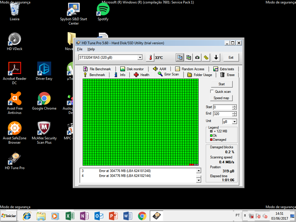Viewport: 296px width, 222px height.
Task: Save screenshot using the camera icon
Action: (197, 57)
